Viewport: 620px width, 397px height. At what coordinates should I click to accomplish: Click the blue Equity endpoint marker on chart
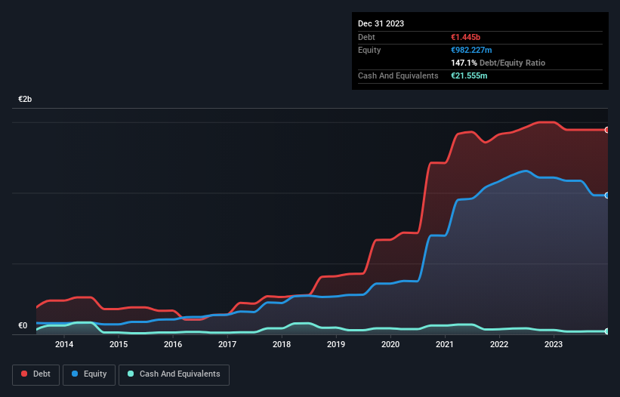pos(607,195)
